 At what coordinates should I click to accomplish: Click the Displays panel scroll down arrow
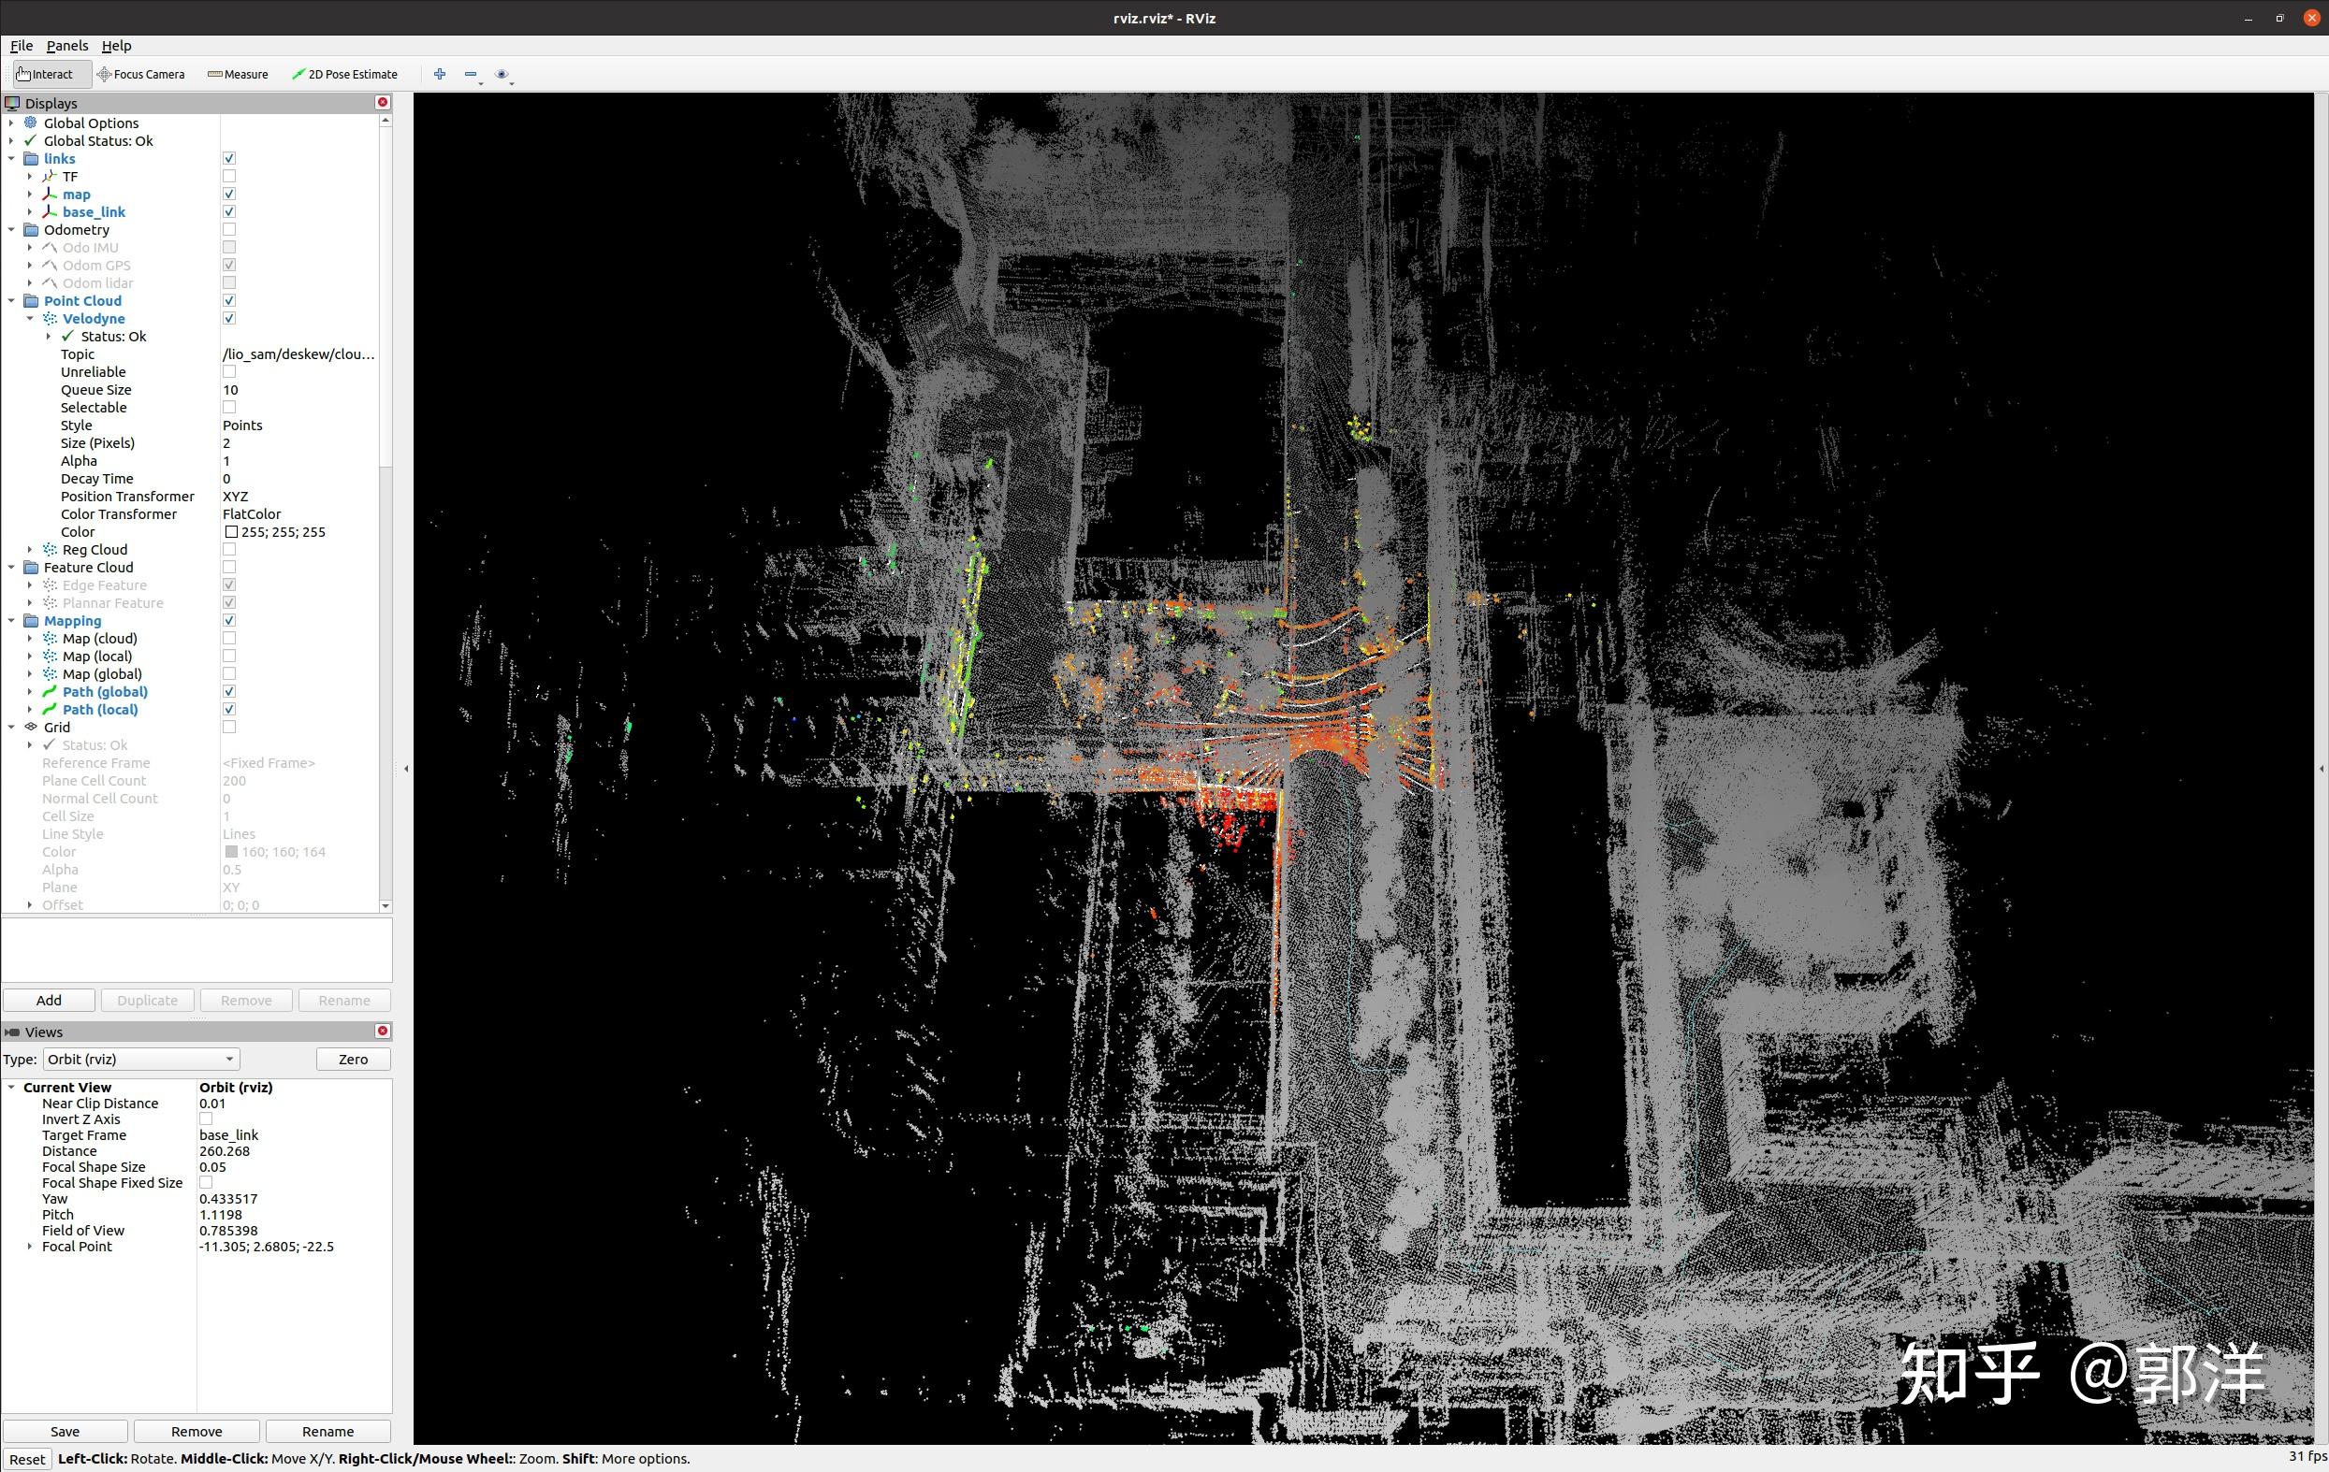386,905
